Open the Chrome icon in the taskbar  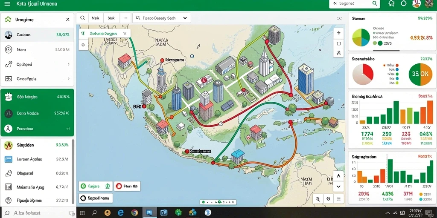point(134,213)
